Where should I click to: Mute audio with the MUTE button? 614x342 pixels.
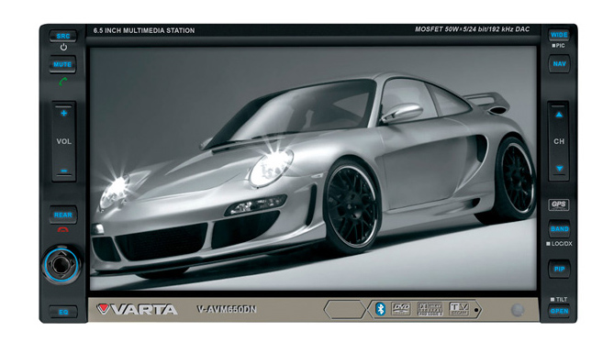(x=62, y=64)
